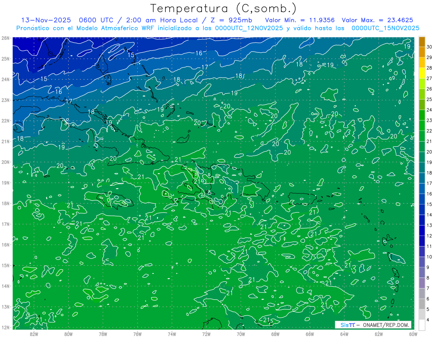The width and height of the screenshot is (439, 339).
Task: Pick the yellow swatch between 27 and 28
Action: coord(422,73)
